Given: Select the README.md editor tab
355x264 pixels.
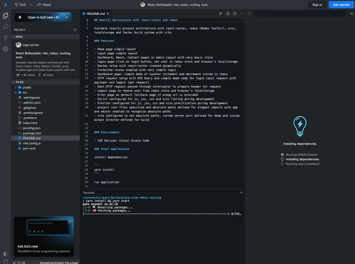Looking at the screenshot, I should point(96,13).
